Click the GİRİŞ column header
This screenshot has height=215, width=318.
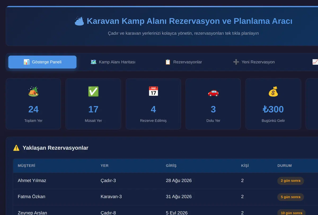click(x=171, y=166)
